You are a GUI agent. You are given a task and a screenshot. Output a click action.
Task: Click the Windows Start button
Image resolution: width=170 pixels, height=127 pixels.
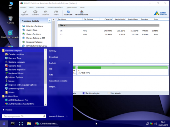[x=4, y=124]
